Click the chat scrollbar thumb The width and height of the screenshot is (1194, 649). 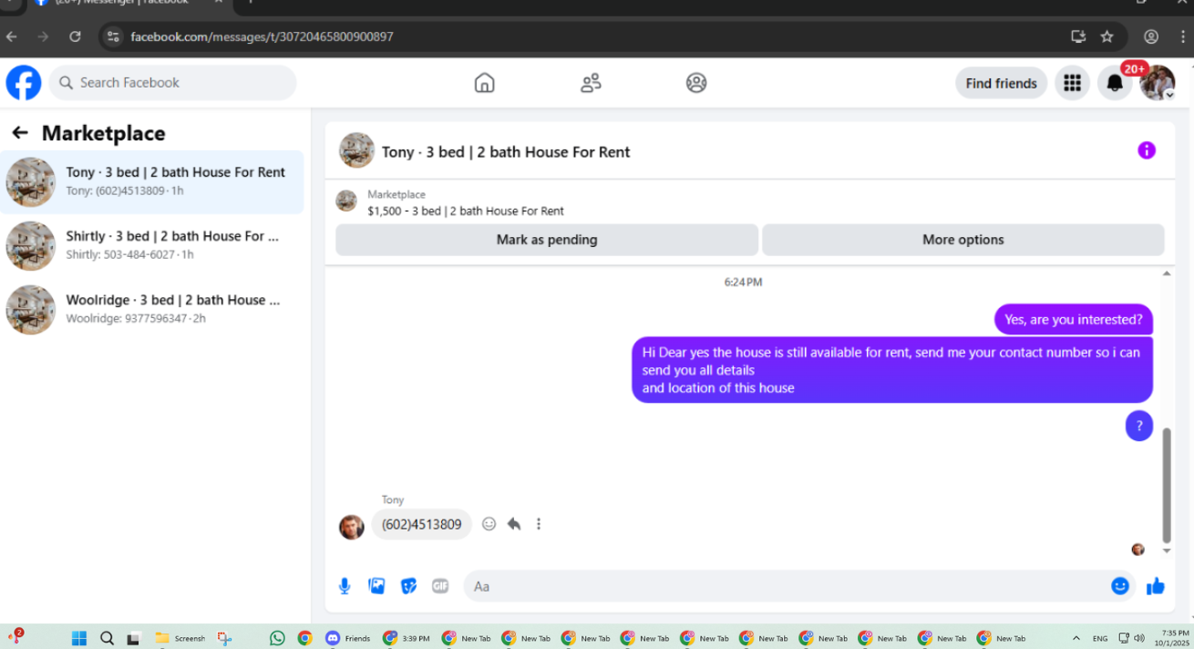[1167, 486]
